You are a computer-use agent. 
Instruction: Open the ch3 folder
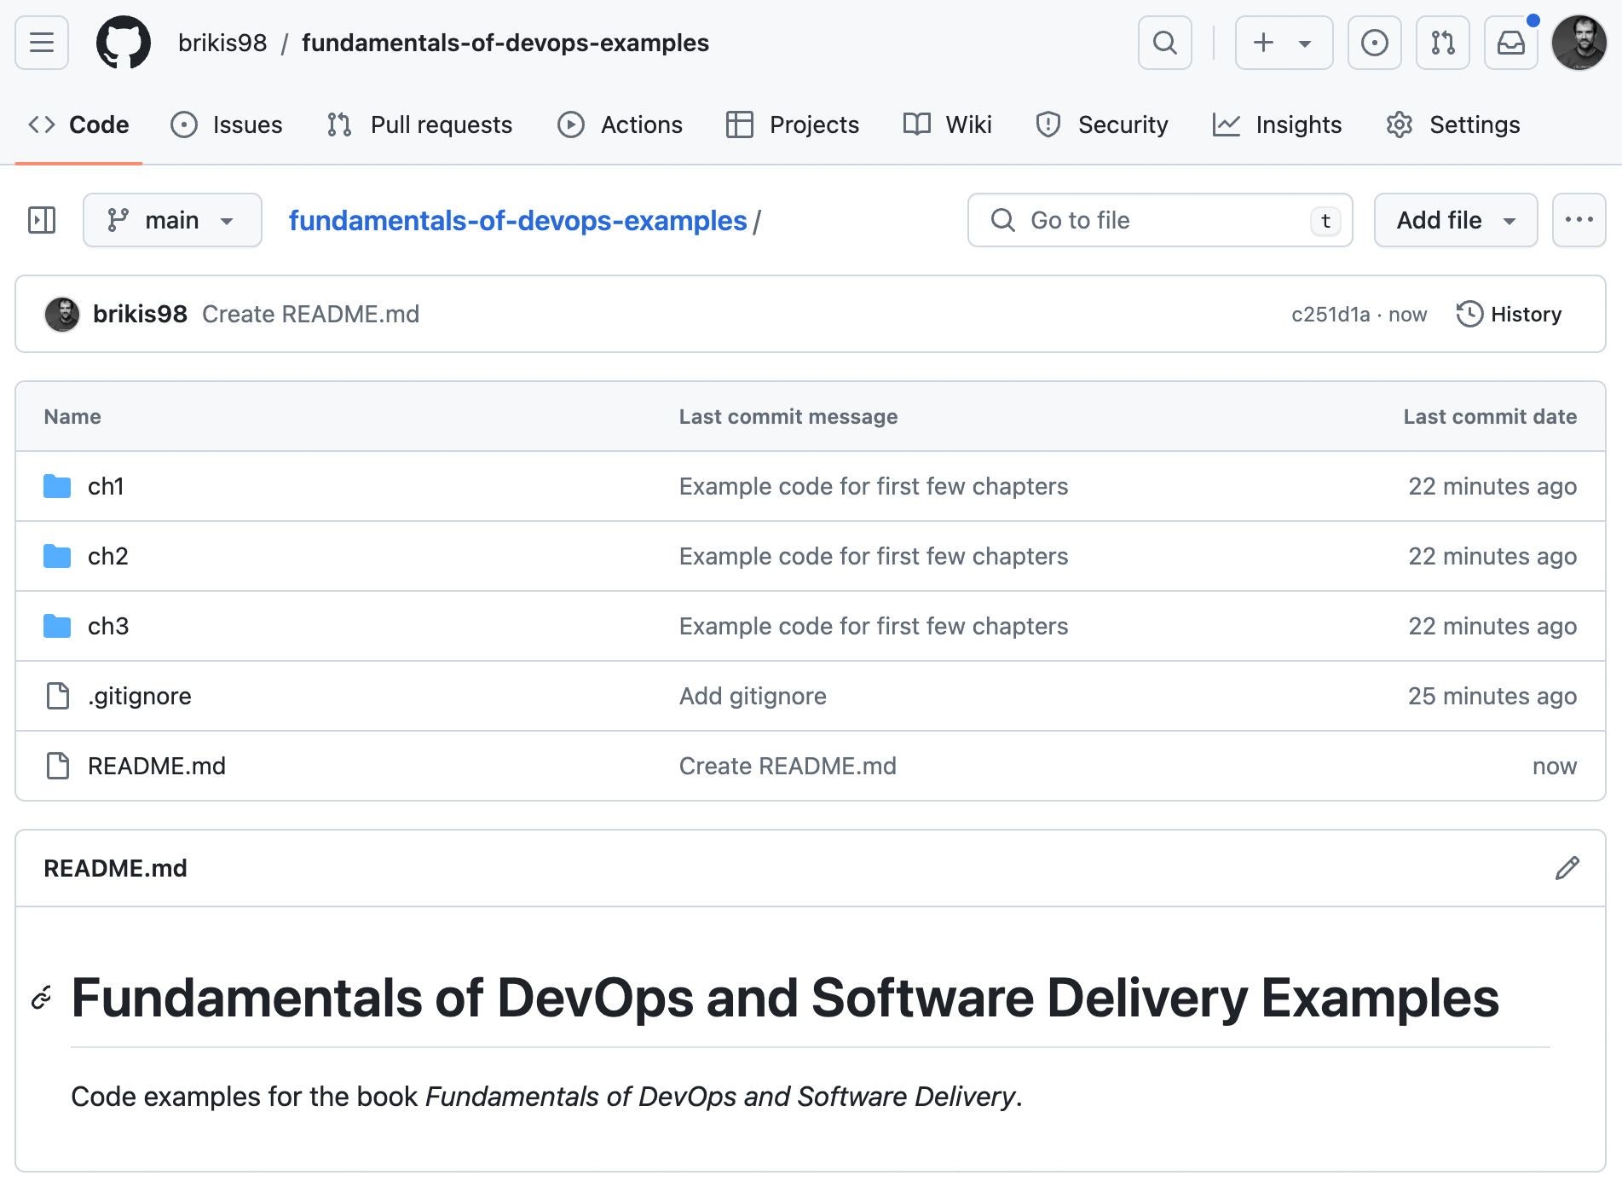pyautogui.click(x=108, y=626)
